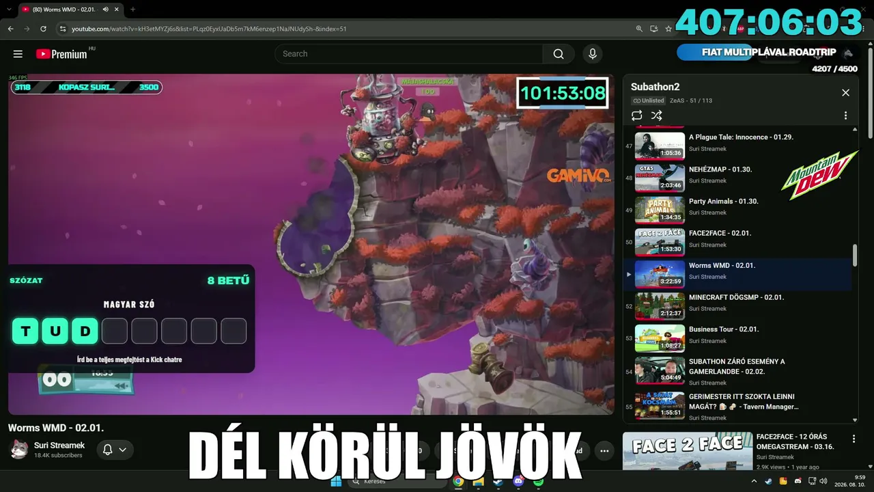
Task: Click the Discord icon in system tray
Action: pyautogui.click(x=798, y=481)
